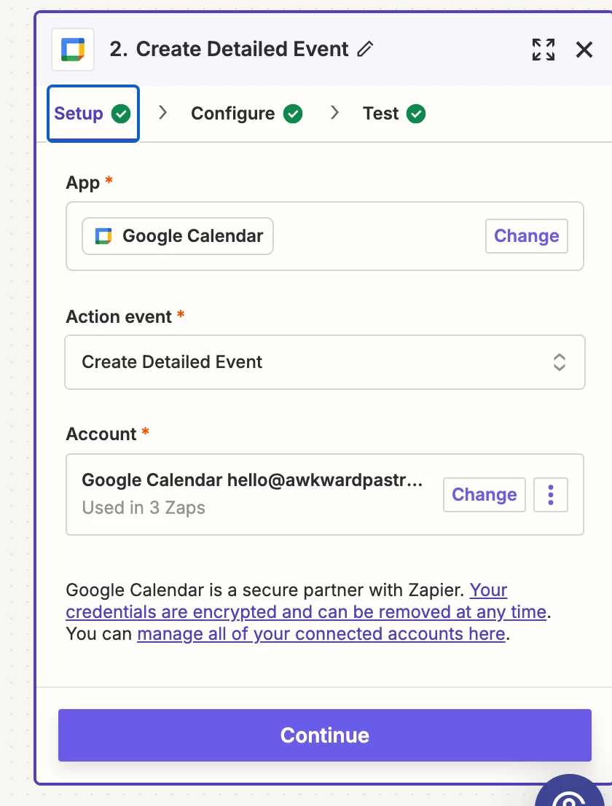Select the Setup tab
This screenshot has height=806, width=612.
pos(79,114)
